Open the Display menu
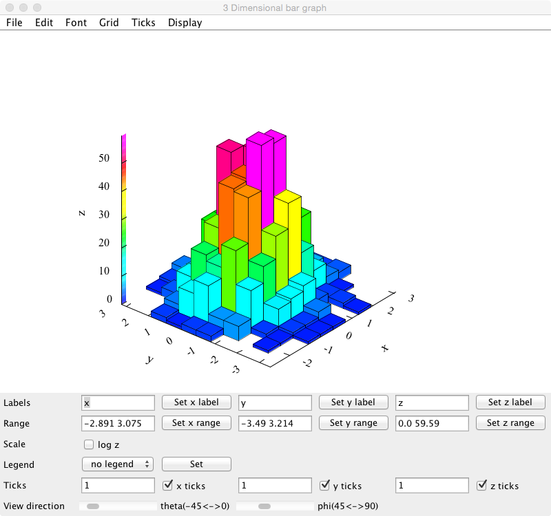 point(185,23)
